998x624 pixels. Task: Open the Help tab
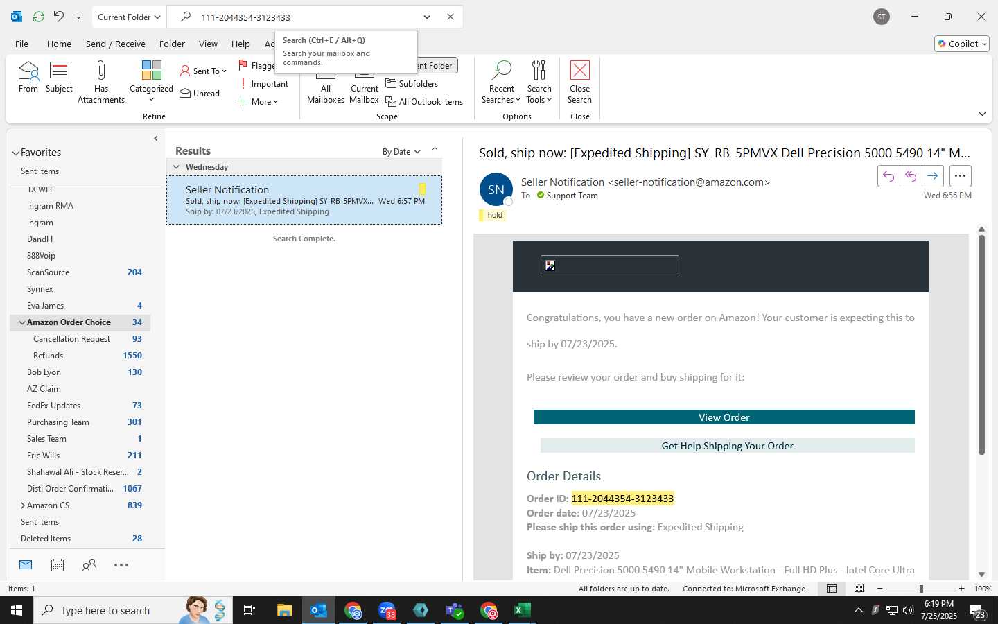tap(240, 44)
